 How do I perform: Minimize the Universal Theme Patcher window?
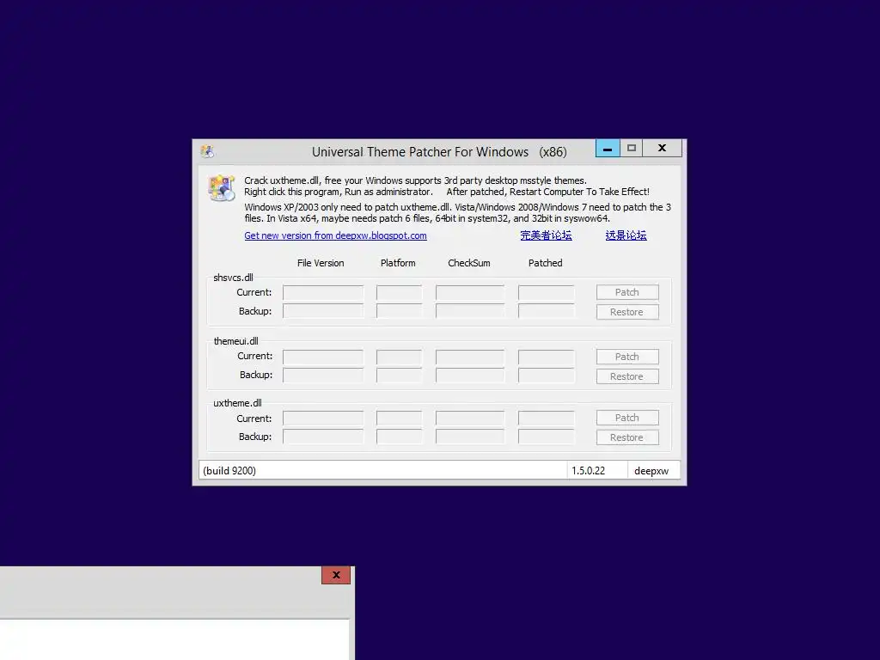tap(608, 148)
